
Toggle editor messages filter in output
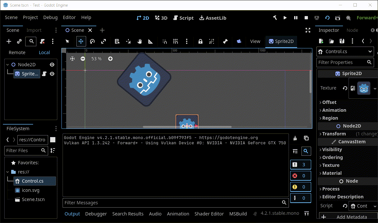pos(301,198)
